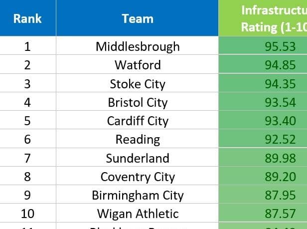Select the Team header cell
This screenshot has width=307, height=229.
(x=137, y=18)
